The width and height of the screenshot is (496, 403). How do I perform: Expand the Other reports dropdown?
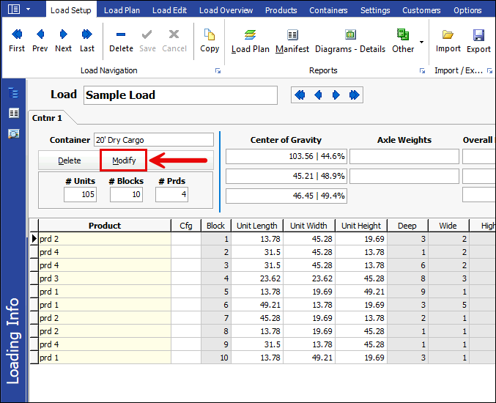[x=421, y=42]
